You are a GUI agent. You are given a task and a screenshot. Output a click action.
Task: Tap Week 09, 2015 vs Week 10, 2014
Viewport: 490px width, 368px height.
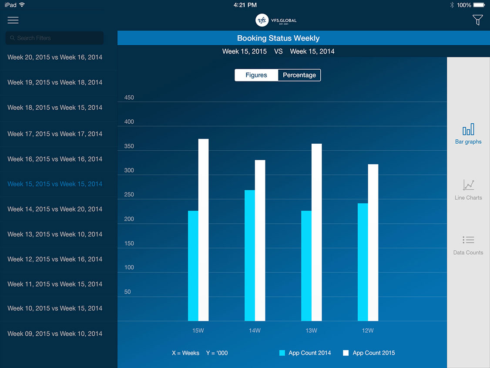pyautogui.click(x=55, y=334)
